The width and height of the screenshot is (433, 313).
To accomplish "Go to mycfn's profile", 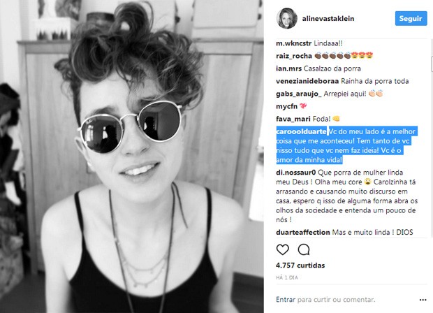I will 286,106.
